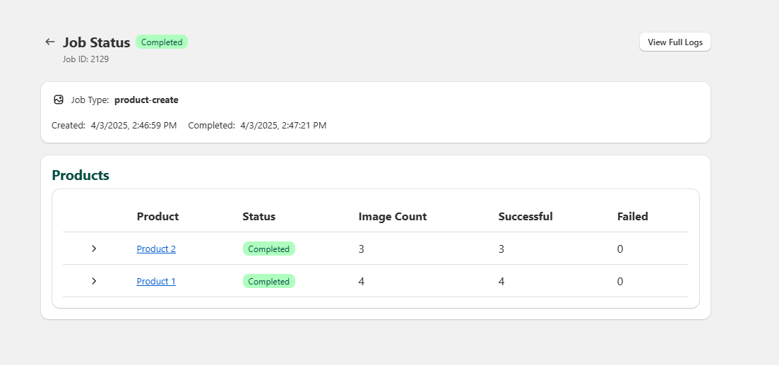Open the Product 1 link

click(x=156, y=281)
